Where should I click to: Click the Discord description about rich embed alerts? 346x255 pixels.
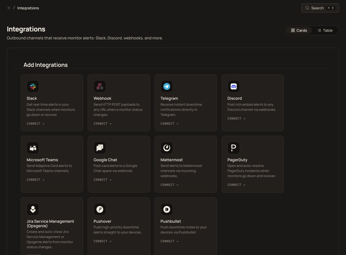[x=252, y=107]
